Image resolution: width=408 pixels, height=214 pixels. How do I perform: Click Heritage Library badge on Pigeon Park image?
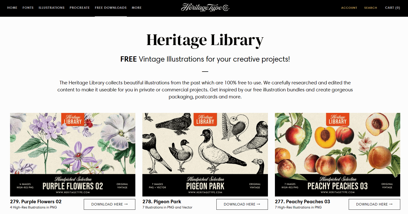[205, 119]
